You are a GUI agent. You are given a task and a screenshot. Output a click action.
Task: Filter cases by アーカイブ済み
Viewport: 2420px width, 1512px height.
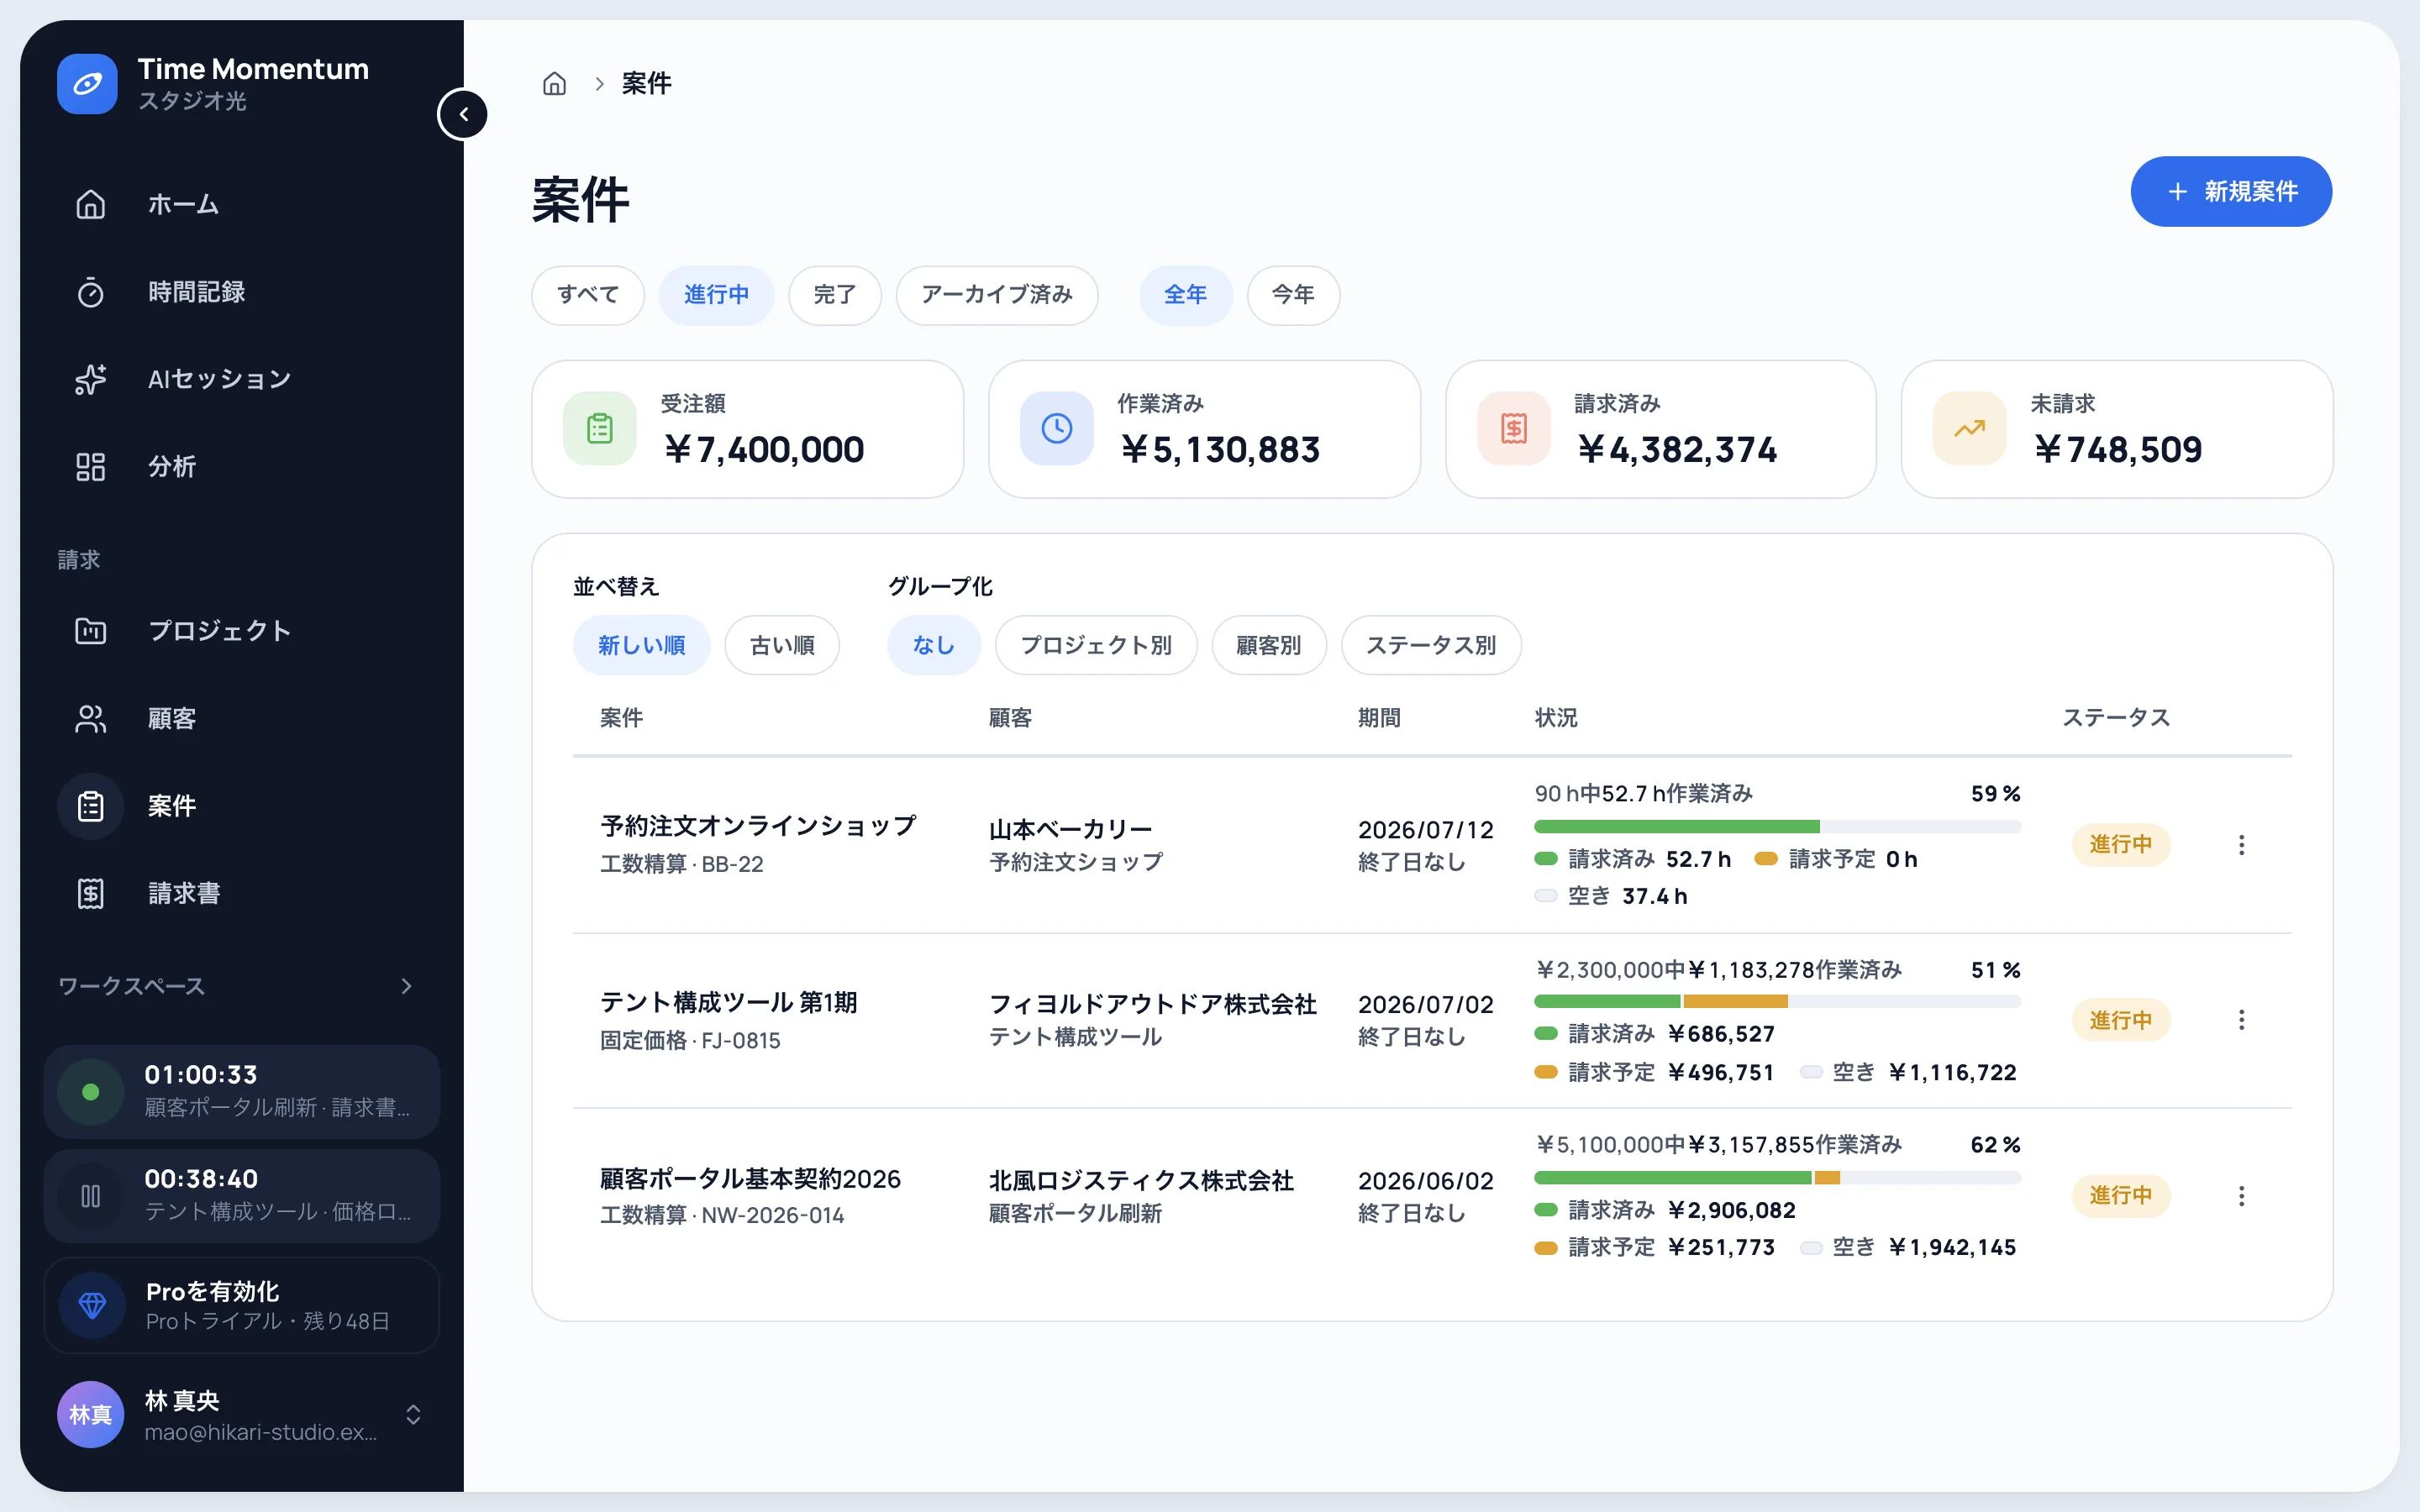point(997,295)
